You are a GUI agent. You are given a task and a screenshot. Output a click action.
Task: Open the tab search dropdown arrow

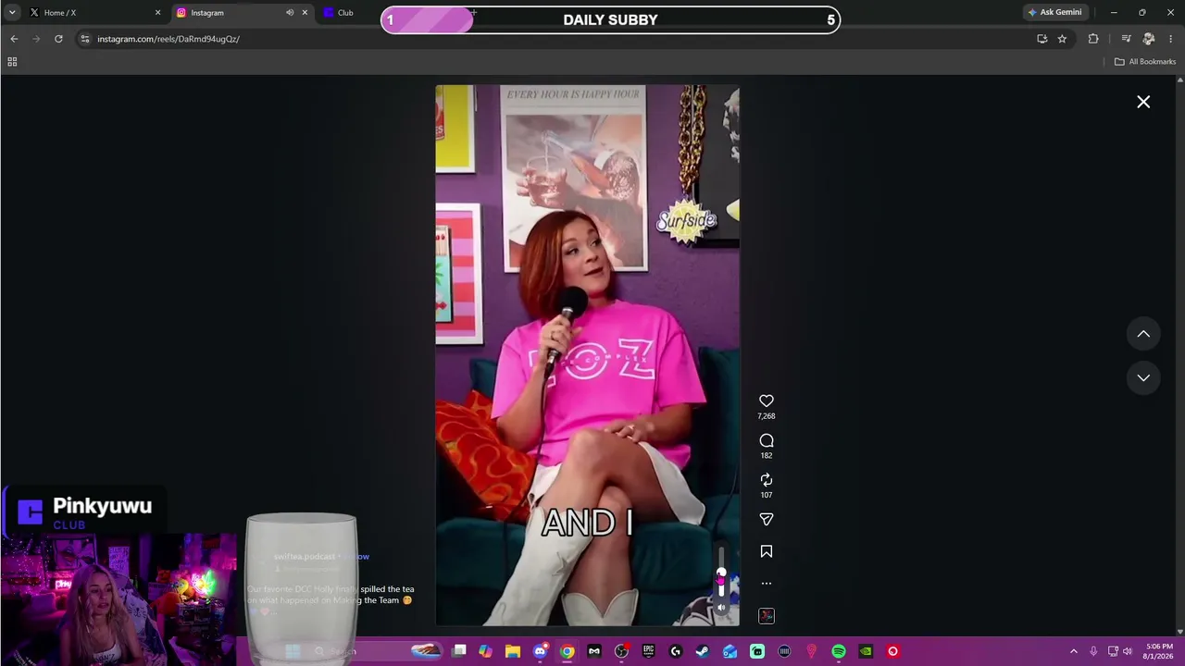(12, 13)
